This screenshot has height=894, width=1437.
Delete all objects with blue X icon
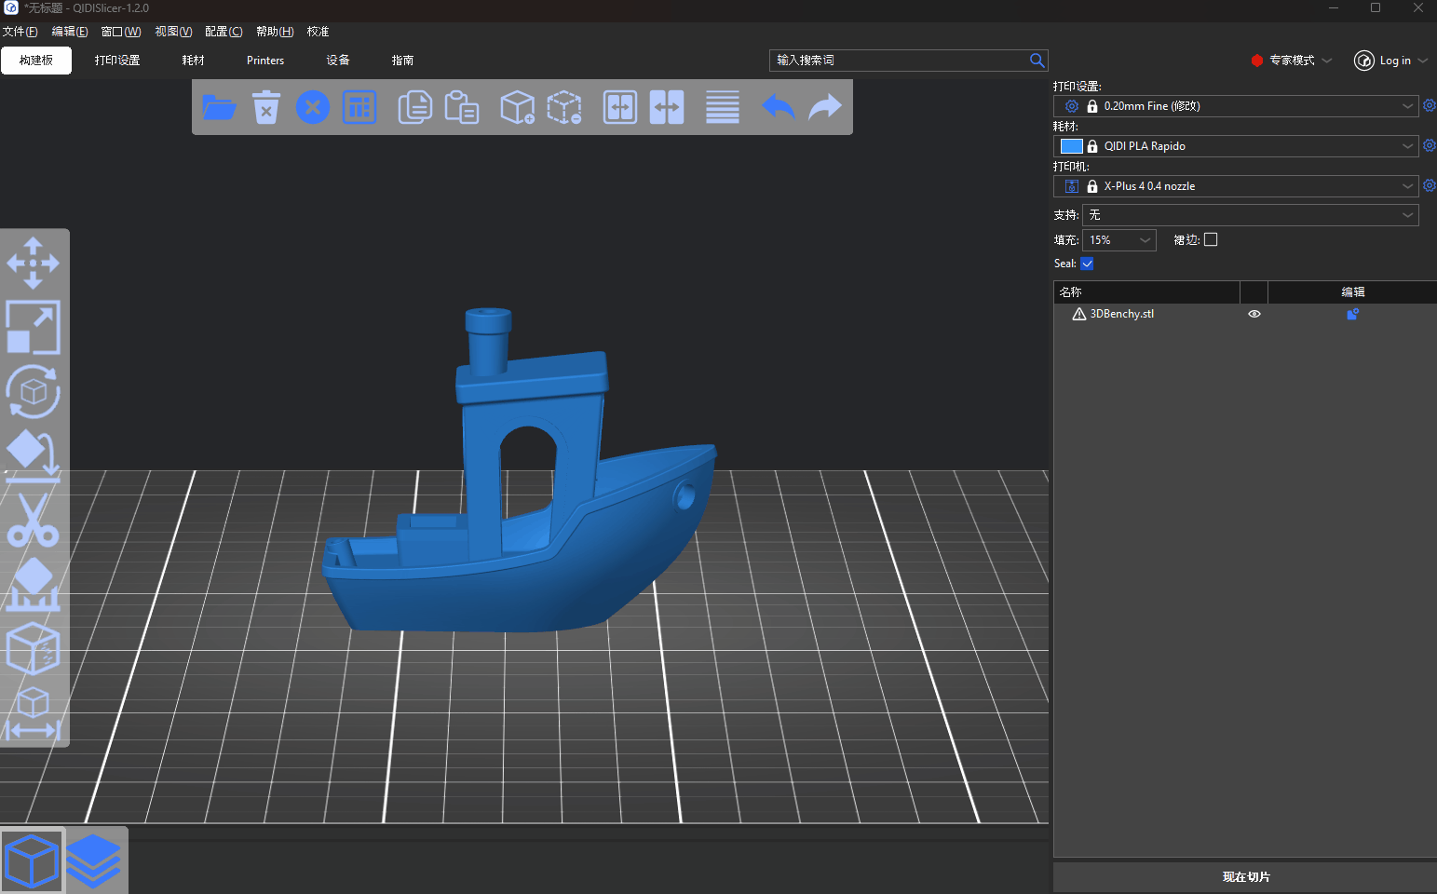tap(313, 107)
